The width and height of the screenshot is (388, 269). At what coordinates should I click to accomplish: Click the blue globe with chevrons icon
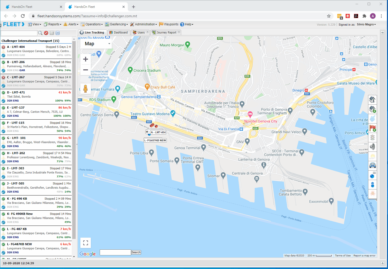372,184
